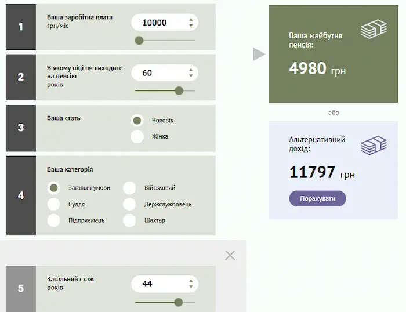Choose the Військовий category
406x312 pixels.
[x=129, y=188]
